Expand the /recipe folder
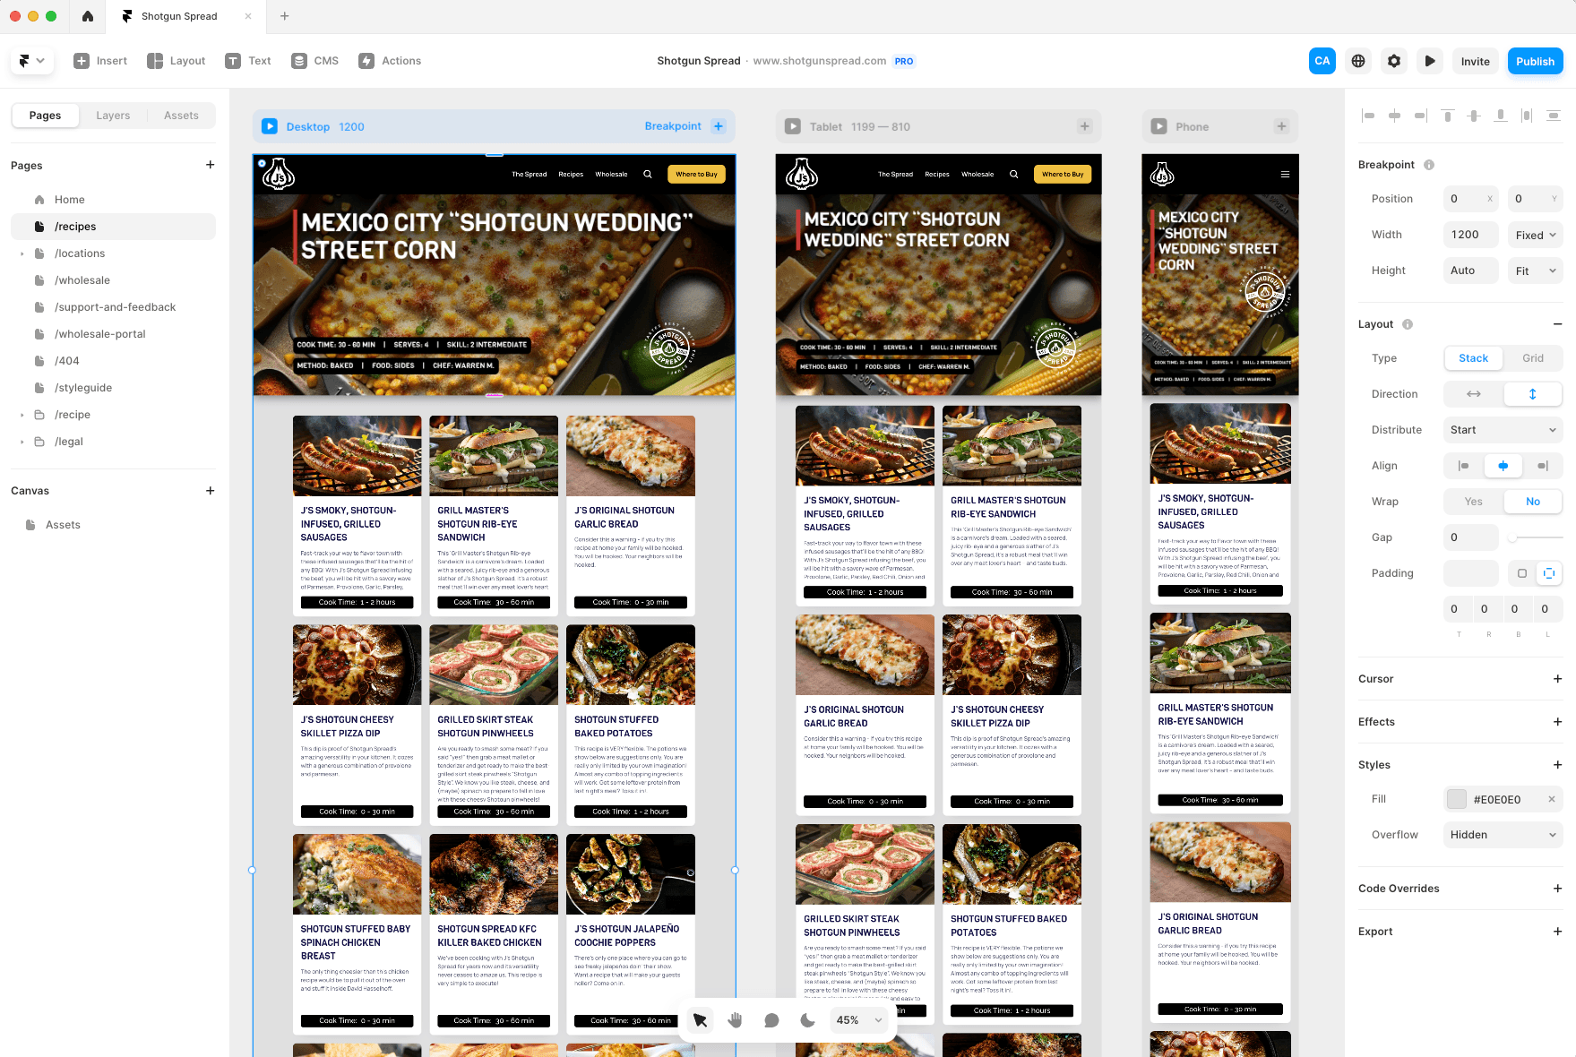This screenshot has width=1576, height=1057. tap(22, 415)
